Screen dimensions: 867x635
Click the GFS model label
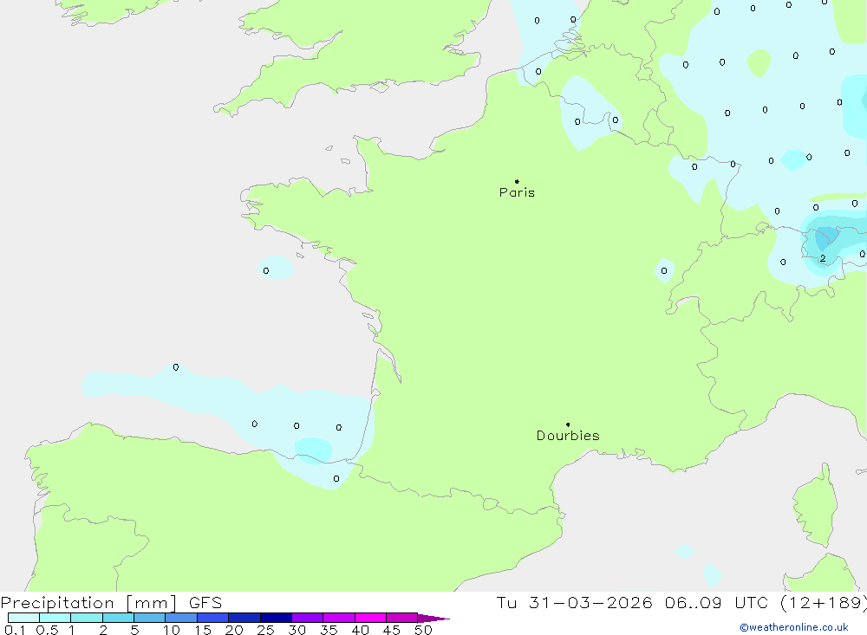tap(205, 602)
